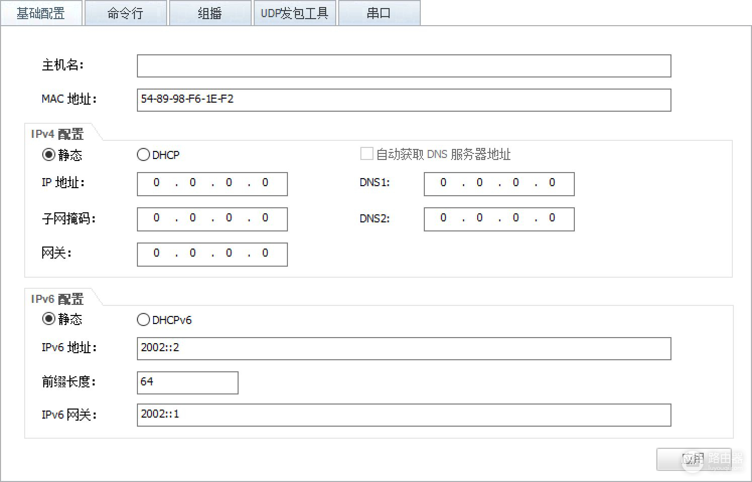Click the 子网掩码 field
752x482 pixels.
(212, 219)
